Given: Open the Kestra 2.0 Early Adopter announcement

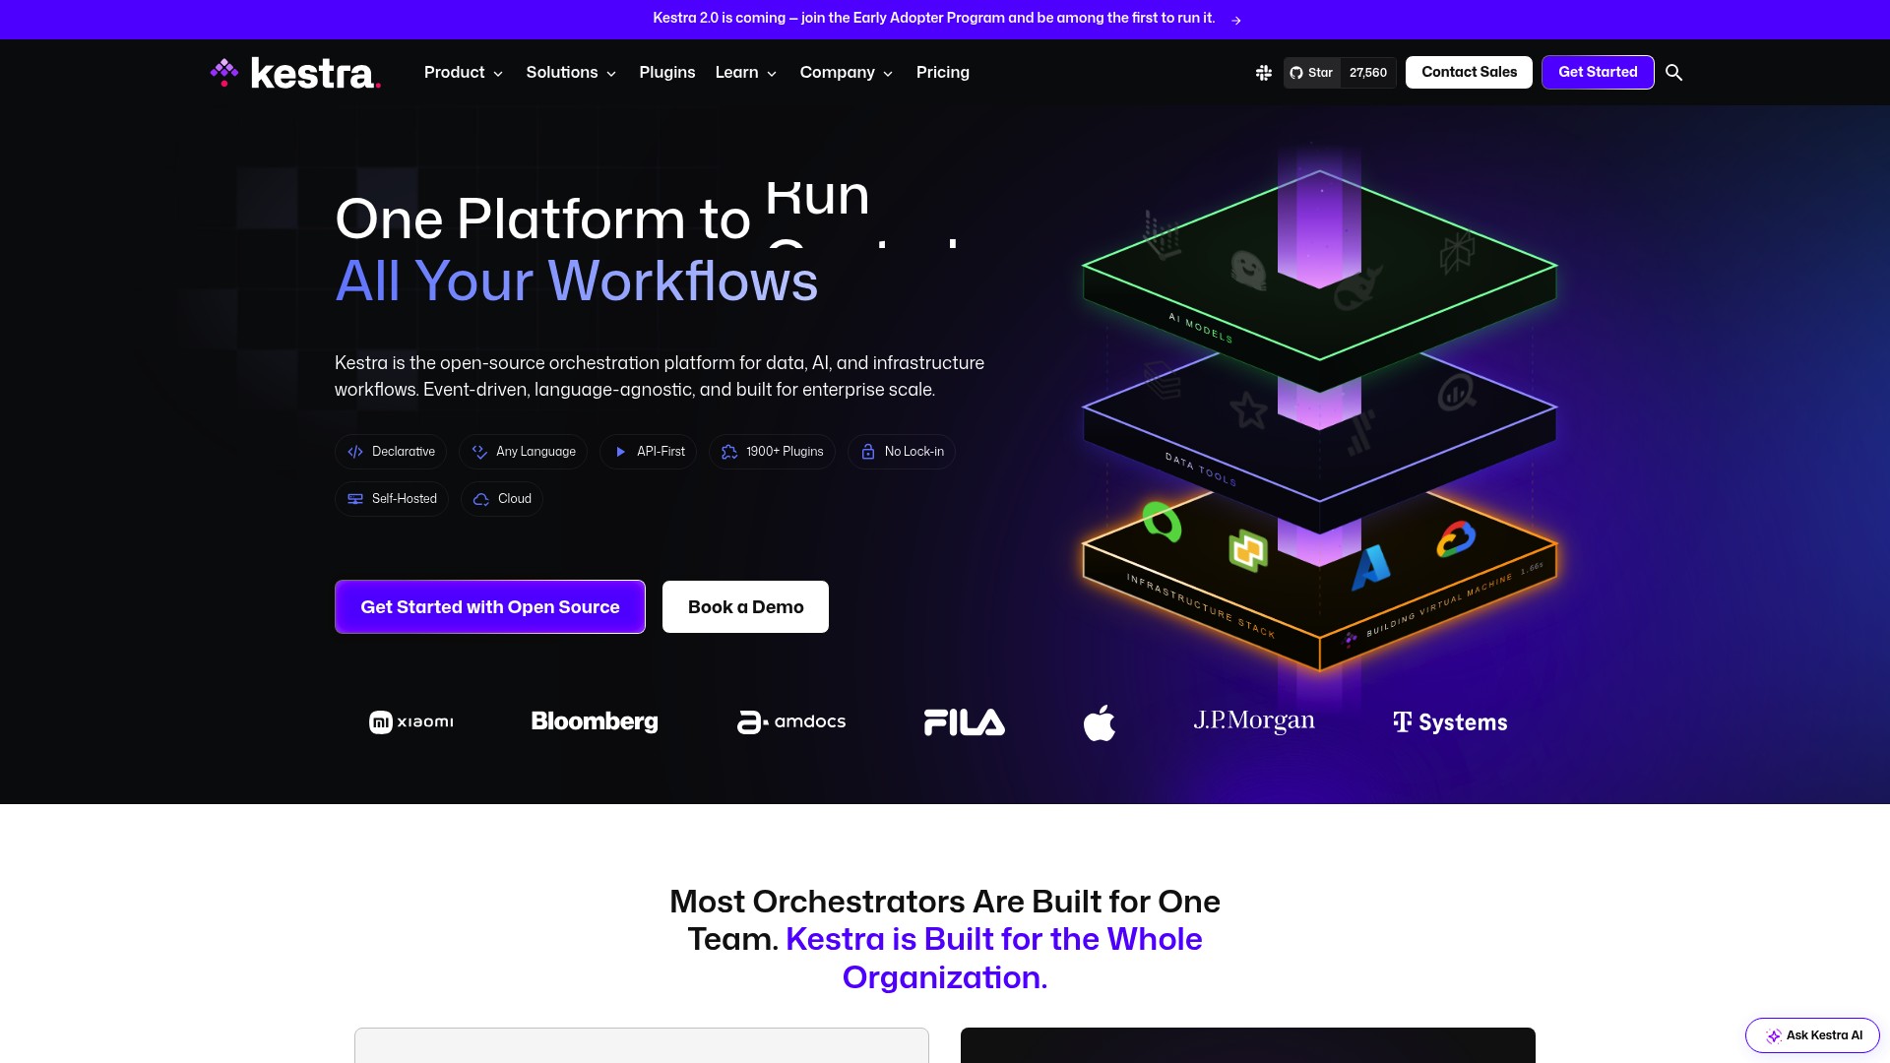Looking at the screenshot, I should coord(933,19).
